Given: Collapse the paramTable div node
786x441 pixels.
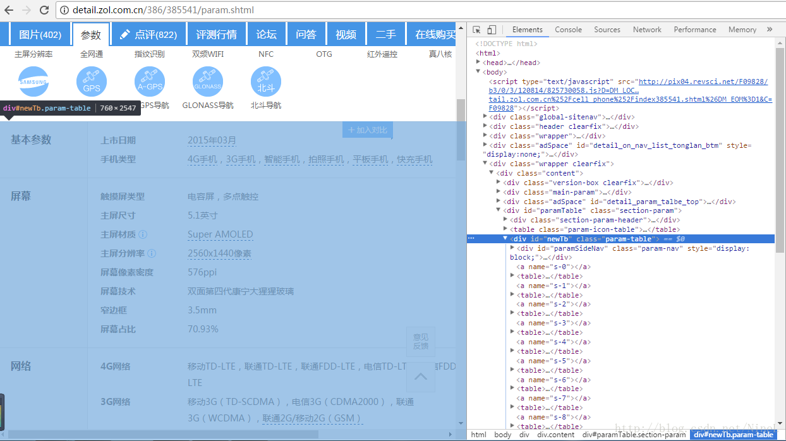Looking at the screenshot, I should pyautogui.click(x=499, y=210).
